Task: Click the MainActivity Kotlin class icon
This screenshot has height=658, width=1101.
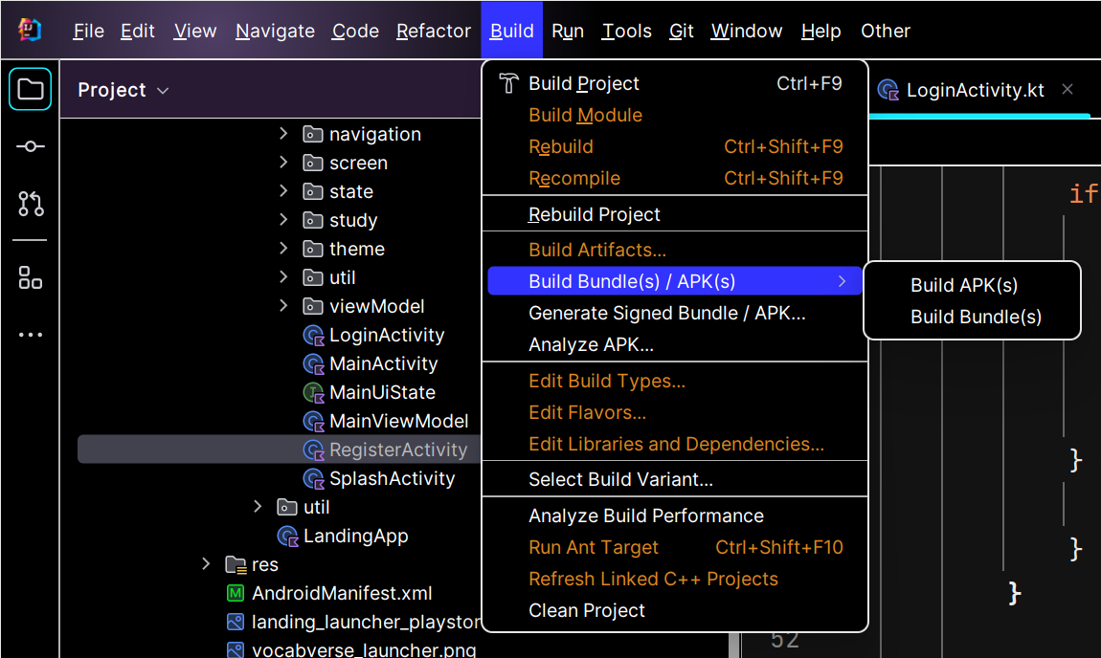Action: (313, 364)
